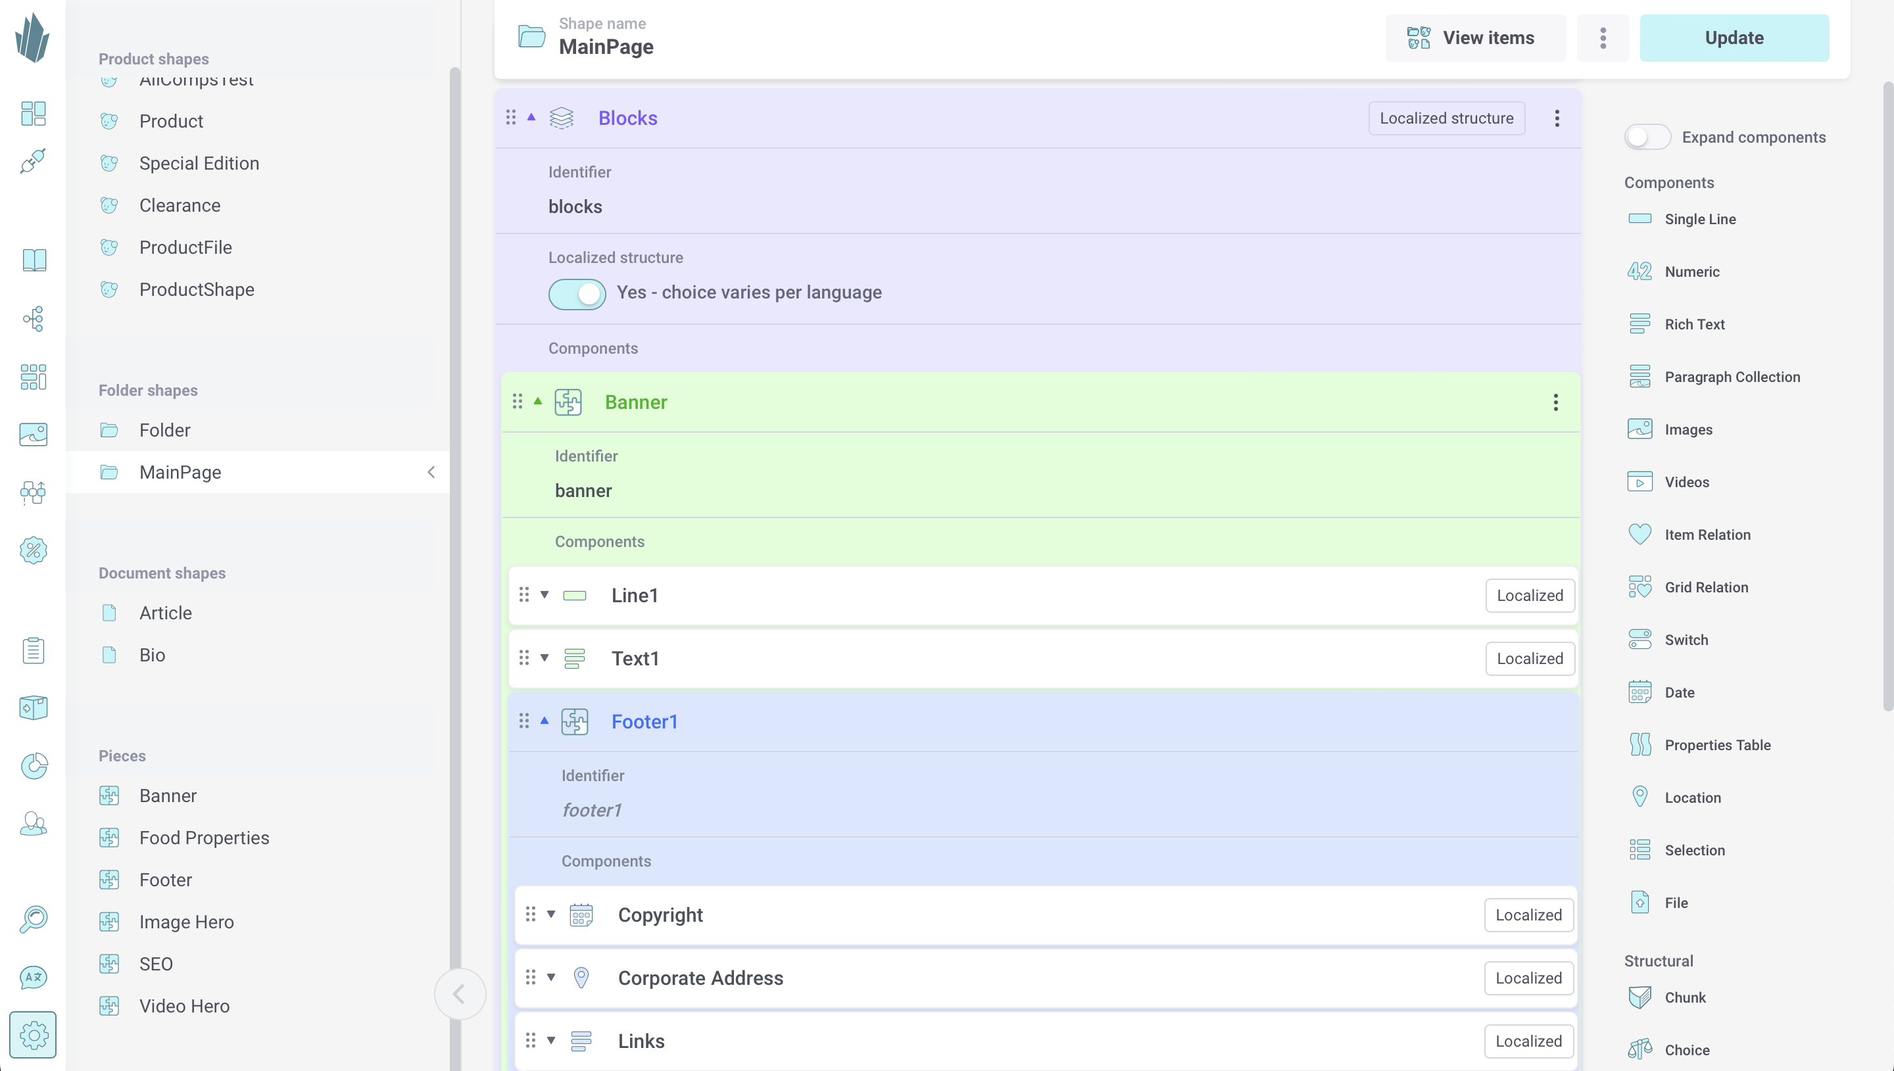Screen dimensions: 1894x1071
Task: Open the percent discounts icon in rail
Action: [x=33, y=550]
